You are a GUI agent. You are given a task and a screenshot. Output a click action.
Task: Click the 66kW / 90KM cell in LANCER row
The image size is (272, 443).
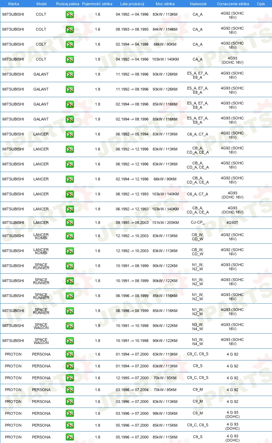click(x=165, y=179)
